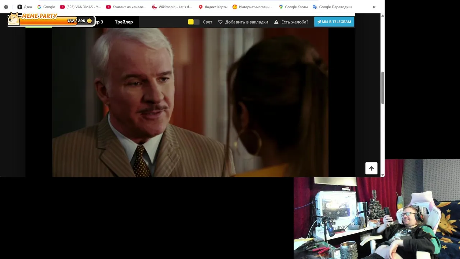
Task: Click the scrollbar up arrow
Action: click(382, 16)
